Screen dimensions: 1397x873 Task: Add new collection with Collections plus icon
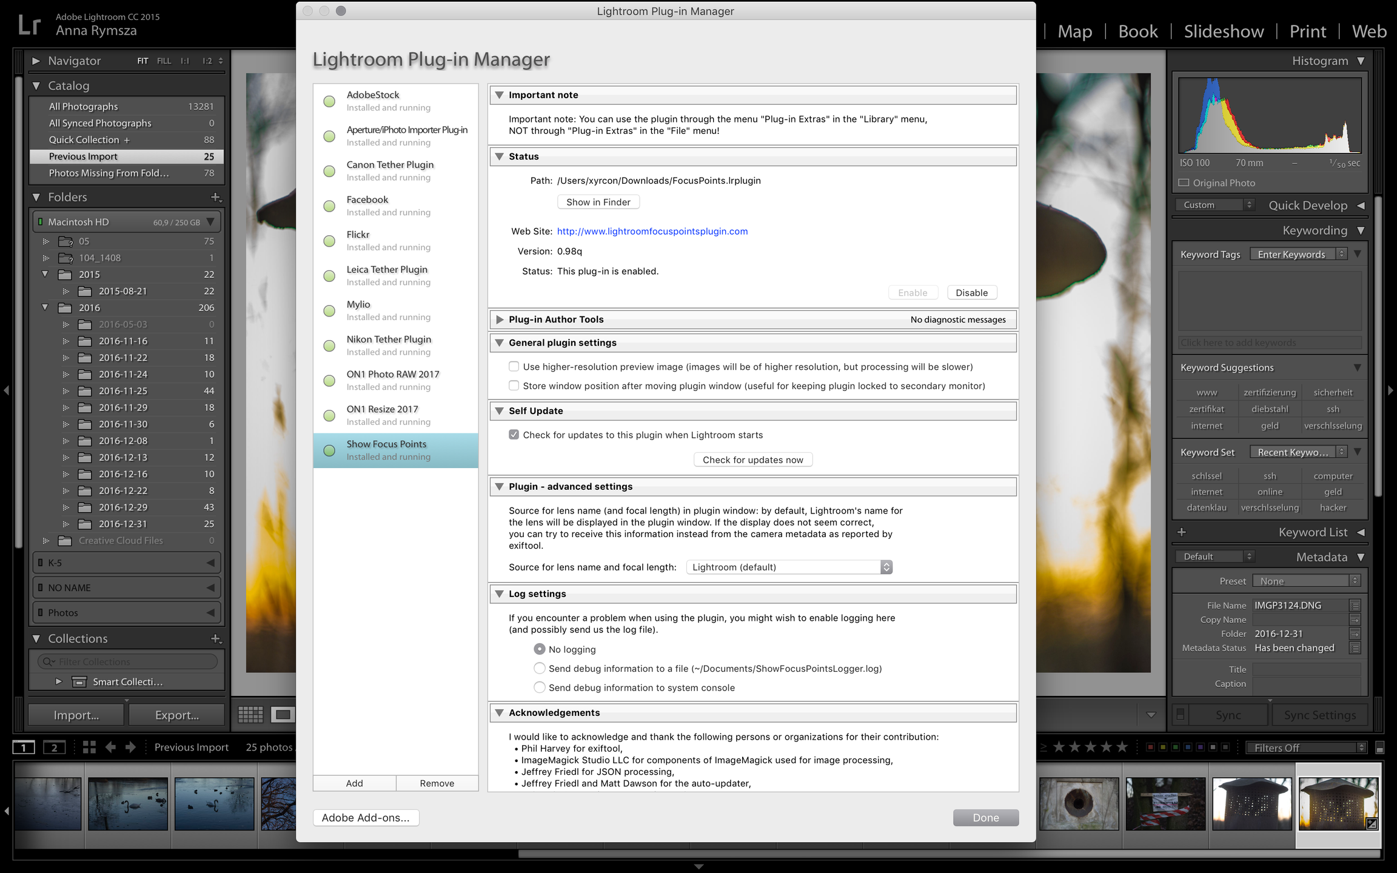pos(215,638)
